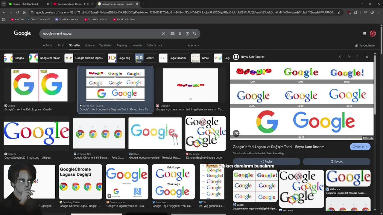Open bookmarks apps grid icon
The image size is (383, 215).
coord(4,19)
